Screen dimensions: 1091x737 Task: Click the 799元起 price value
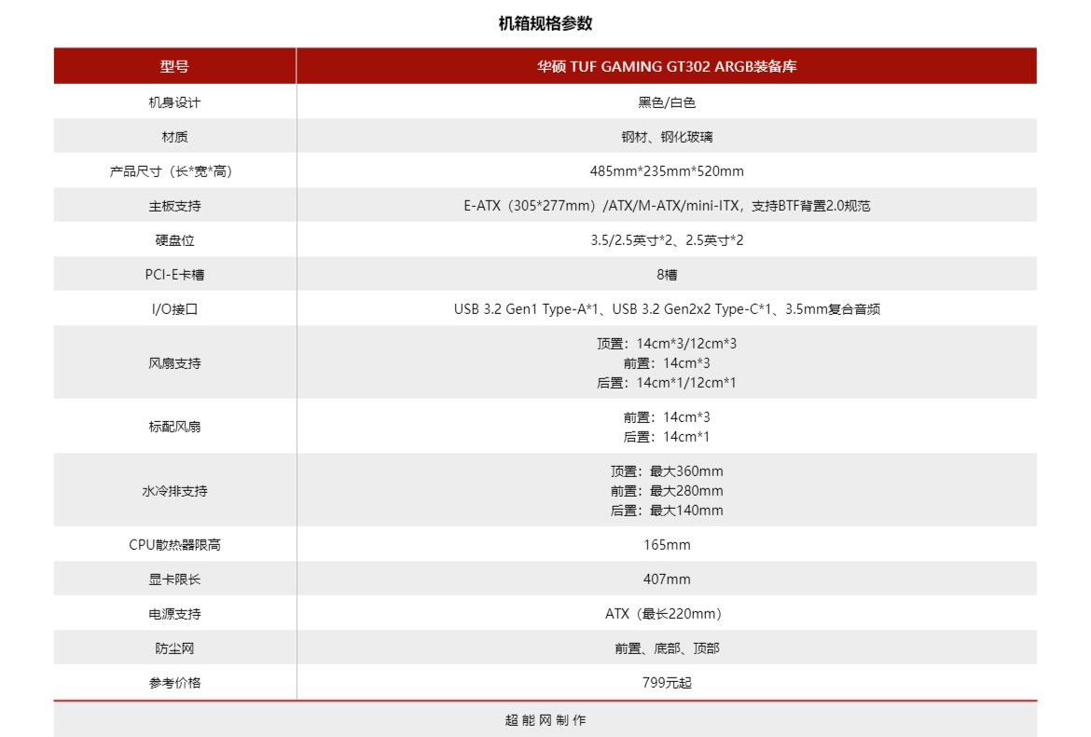tap(666, 683)
